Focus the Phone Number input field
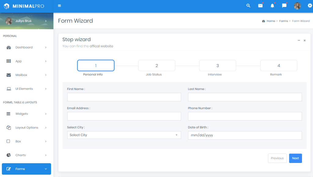Viewport: 313px width, 177px height. click(245, 116)
